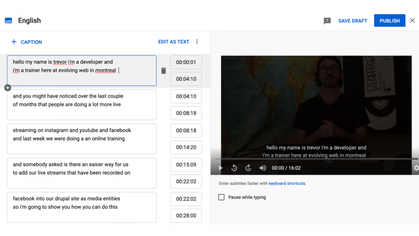The image size is (419, 236).
Task: Click the video progress bar
Action: (x=316, y=159)
